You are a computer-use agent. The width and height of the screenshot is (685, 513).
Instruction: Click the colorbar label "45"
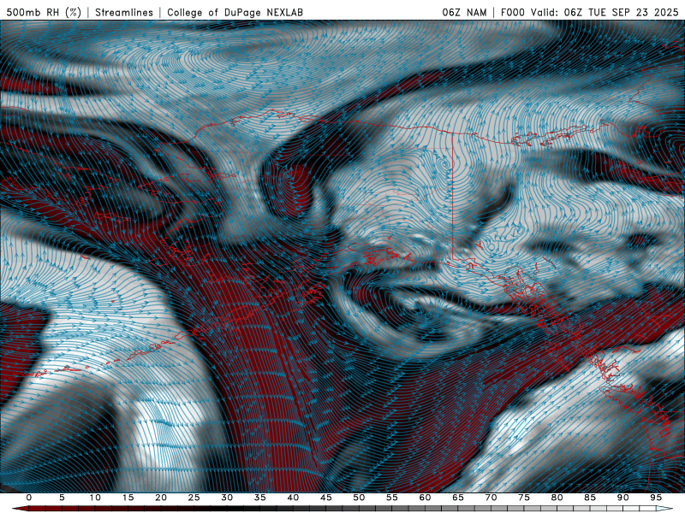coord(326,498)
